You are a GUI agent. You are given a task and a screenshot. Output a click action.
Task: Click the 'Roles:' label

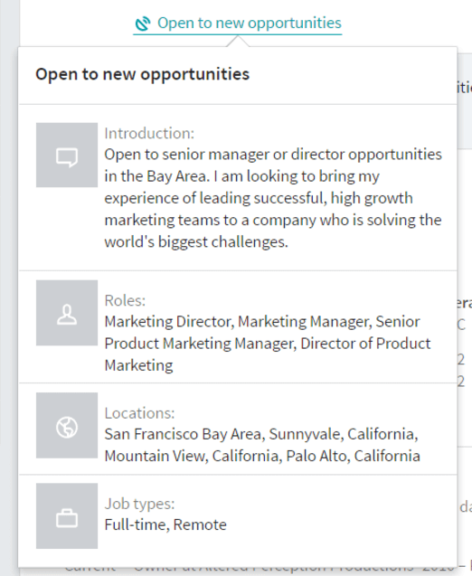click(125, 300)
